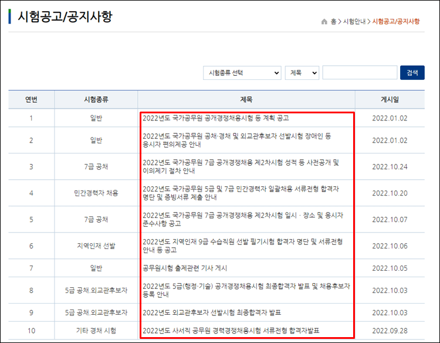Focus the search keyword input field
This screenshot has height=343, width=440.
tap(360, 73)
